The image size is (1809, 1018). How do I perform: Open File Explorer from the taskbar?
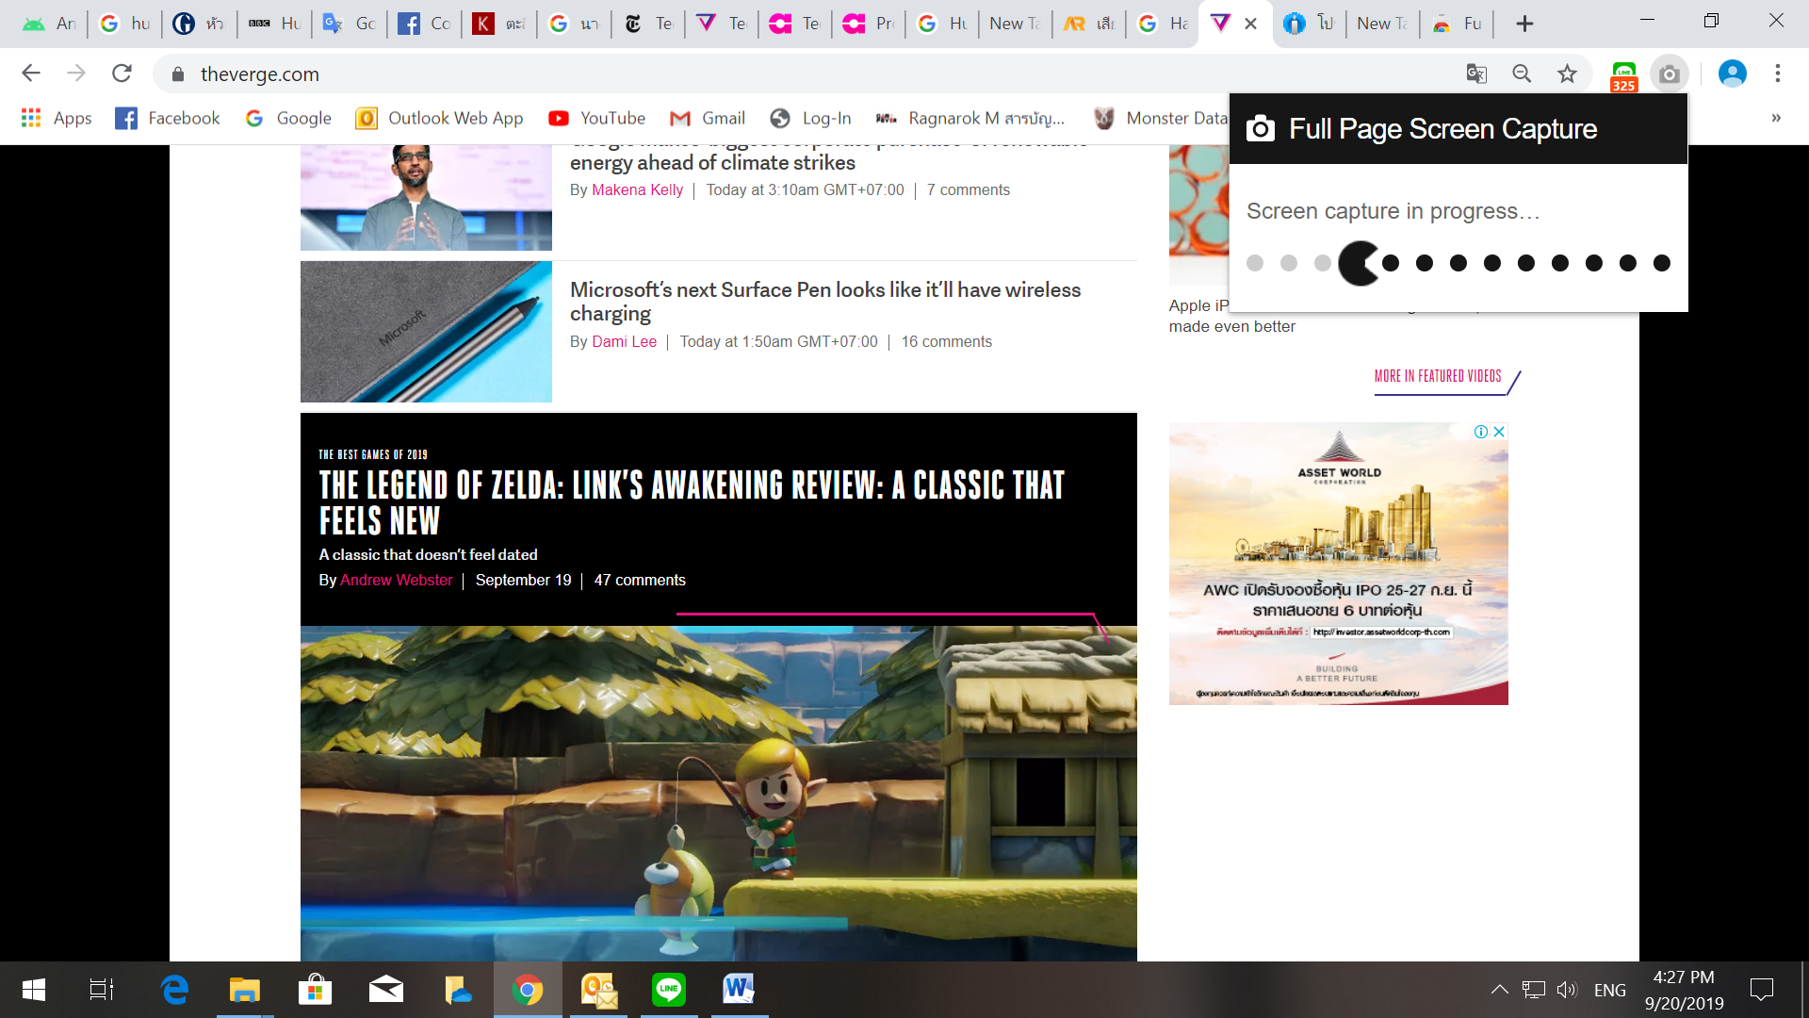(x=245, y=990)
